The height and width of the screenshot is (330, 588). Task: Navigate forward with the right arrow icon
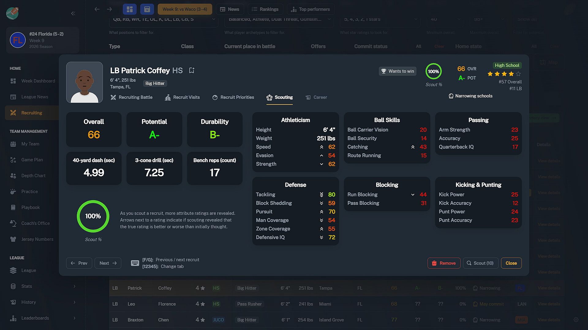(x=109, y=9)
